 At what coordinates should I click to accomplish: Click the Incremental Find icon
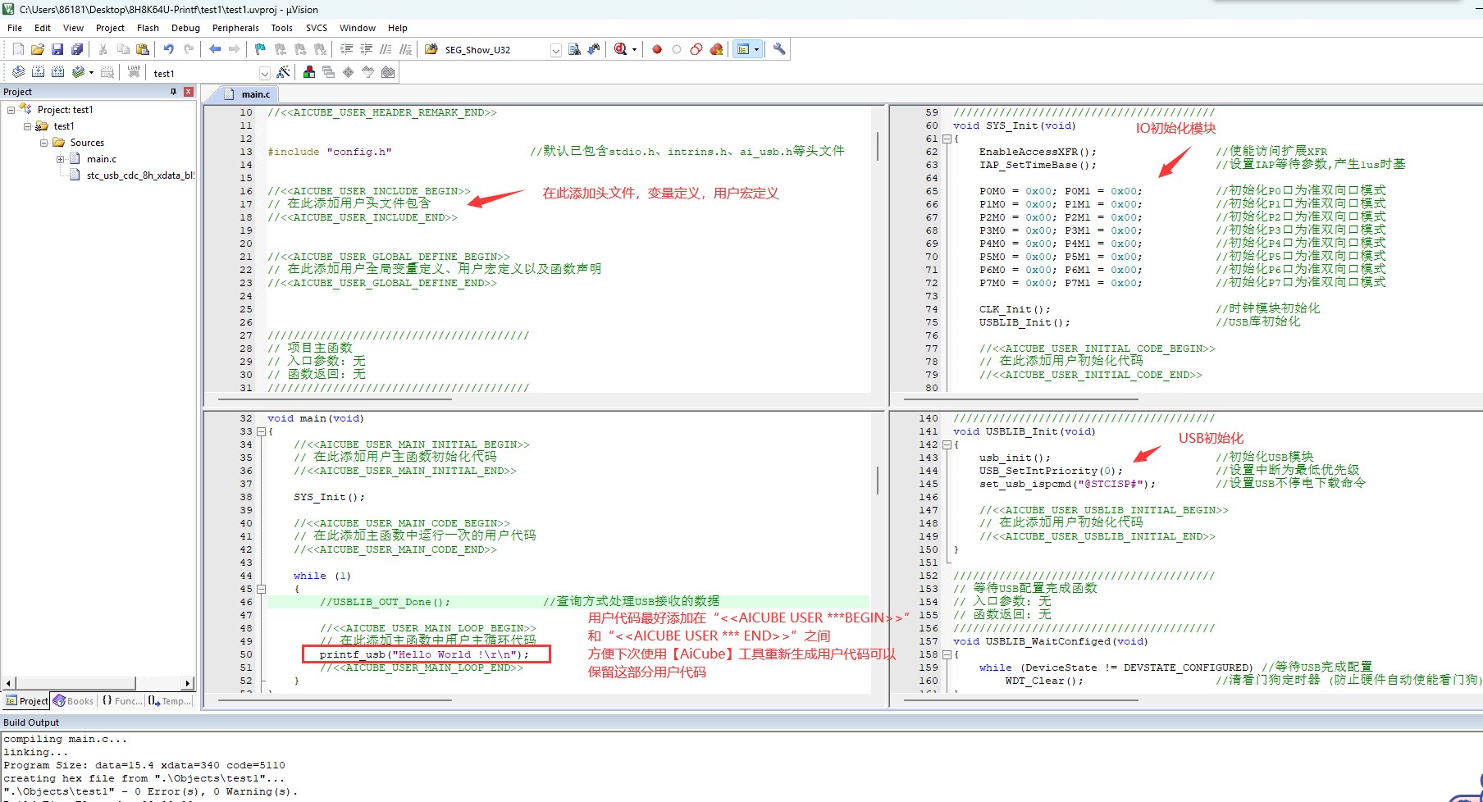point(594,49)
